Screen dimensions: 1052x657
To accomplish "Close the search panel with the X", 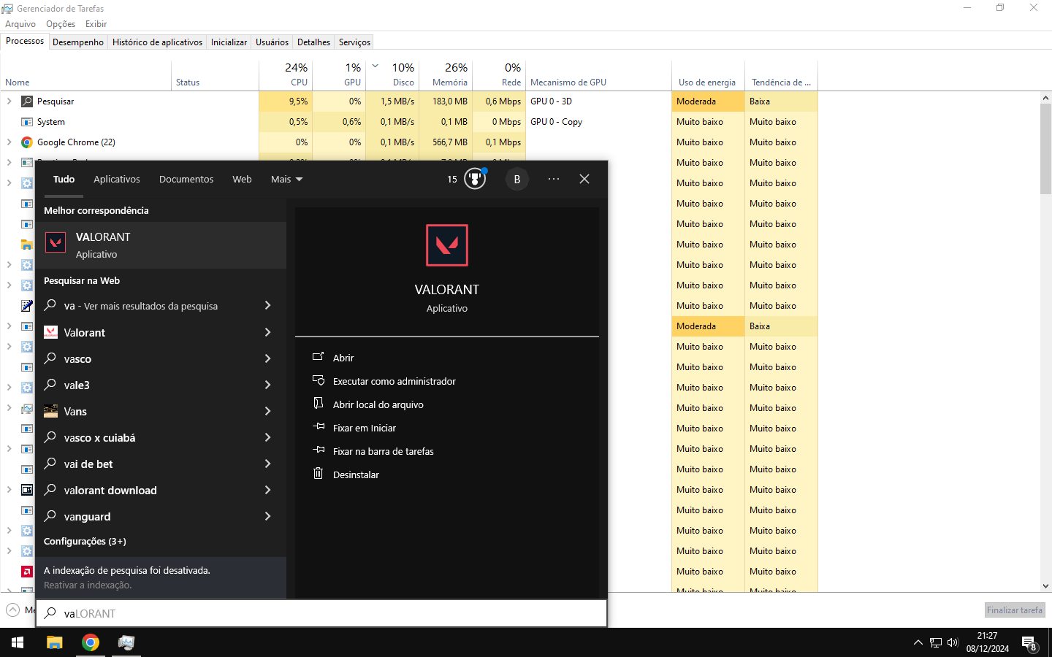I will (x=584, y=179).
